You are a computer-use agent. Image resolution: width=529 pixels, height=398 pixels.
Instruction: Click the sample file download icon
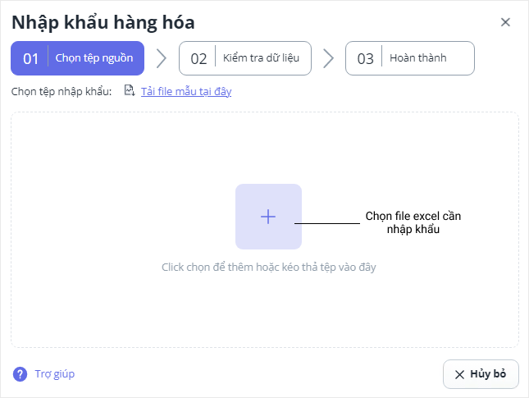point(129,90)
